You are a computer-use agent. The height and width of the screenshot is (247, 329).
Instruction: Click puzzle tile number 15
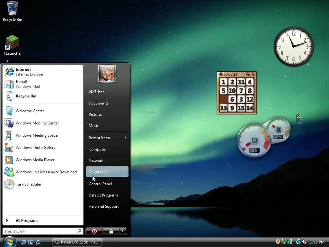pyautogui.click(x=241, y=108)
